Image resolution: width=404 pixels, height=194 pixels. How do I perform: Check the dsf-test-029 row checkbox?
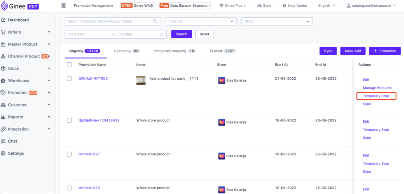pyautogui.click(x=69, y=188)
